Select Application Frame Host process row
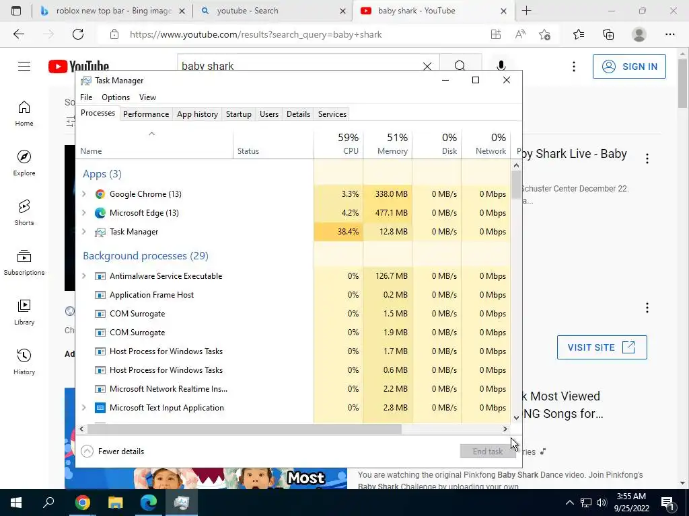 293,295
